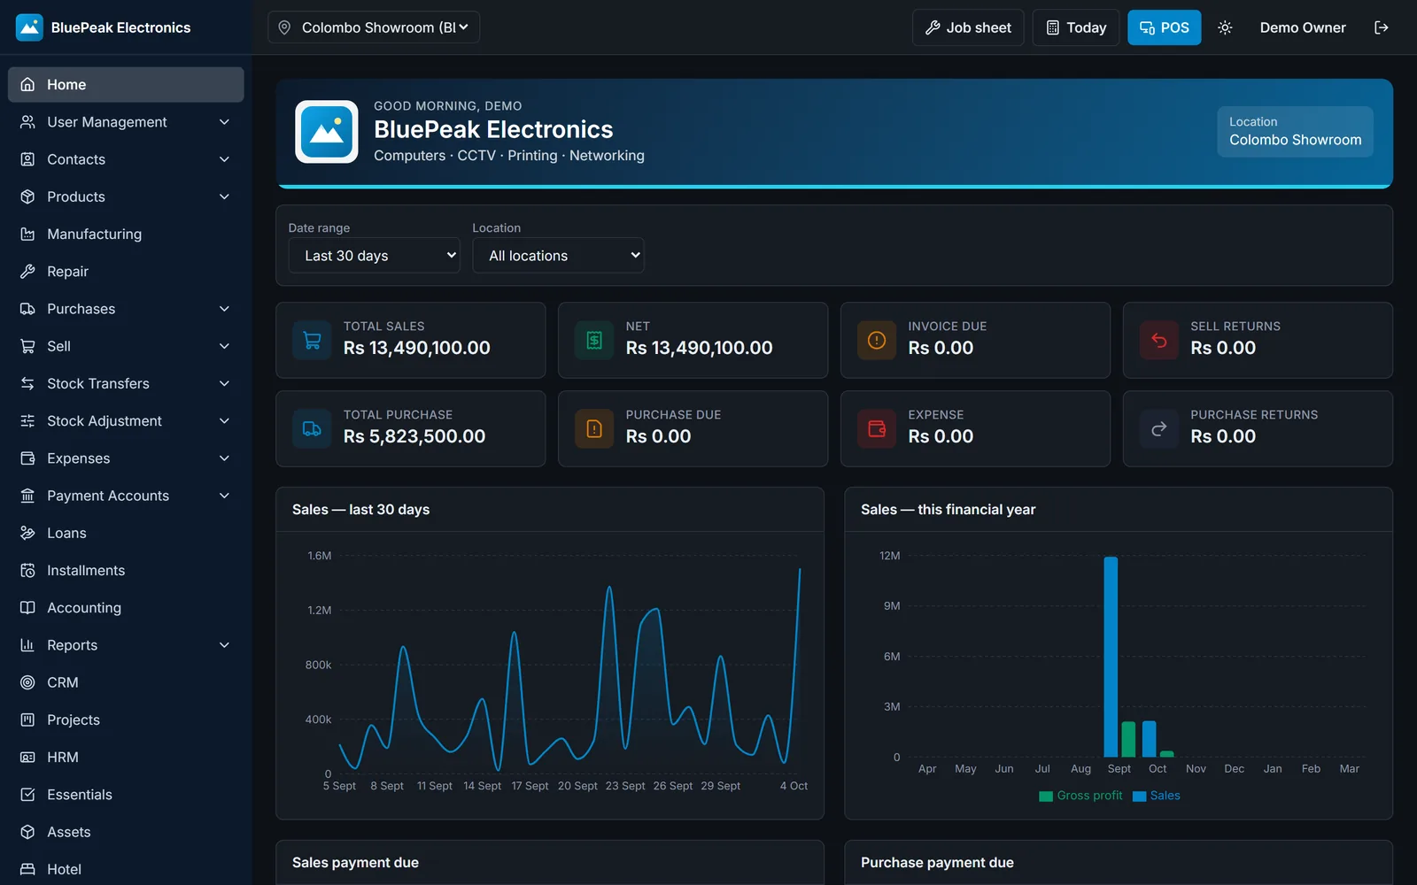Image resolution: width=1417 pixels, height=885 pixels.
Task: Click the Repair wrench icon in sidebar
Action: (27, 272)
